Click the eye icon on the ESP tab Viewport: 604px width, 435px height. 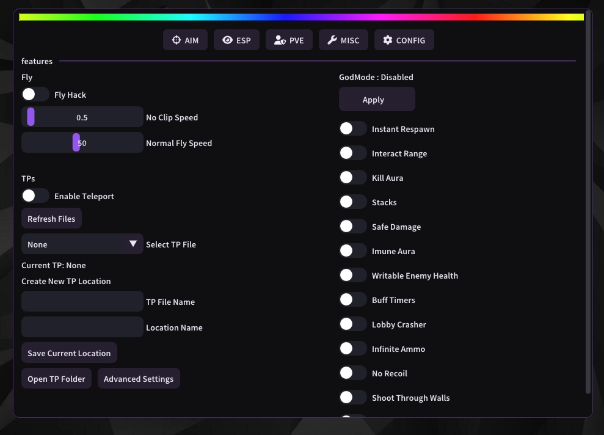click(227, 40)
